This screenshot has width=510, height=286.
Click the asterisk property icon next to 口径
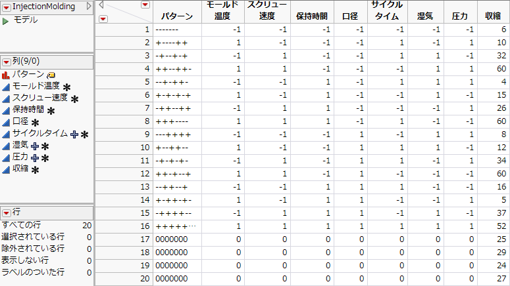point(35,123)
